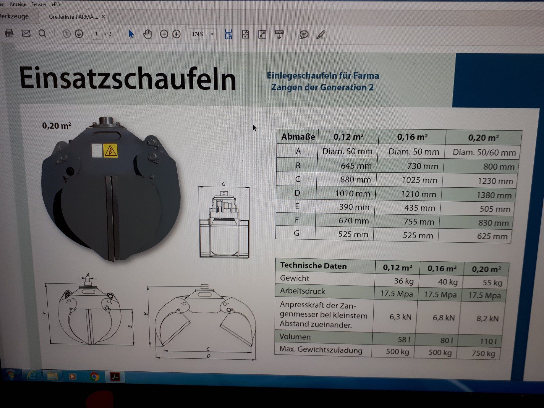Send file by email envelope icon

point(26,33)
